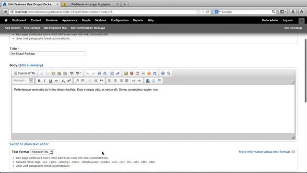Click the Paste as plain text icon
The height and width of the screenshot is (173, 307).
pyautogui.click(x=59, y=74)
